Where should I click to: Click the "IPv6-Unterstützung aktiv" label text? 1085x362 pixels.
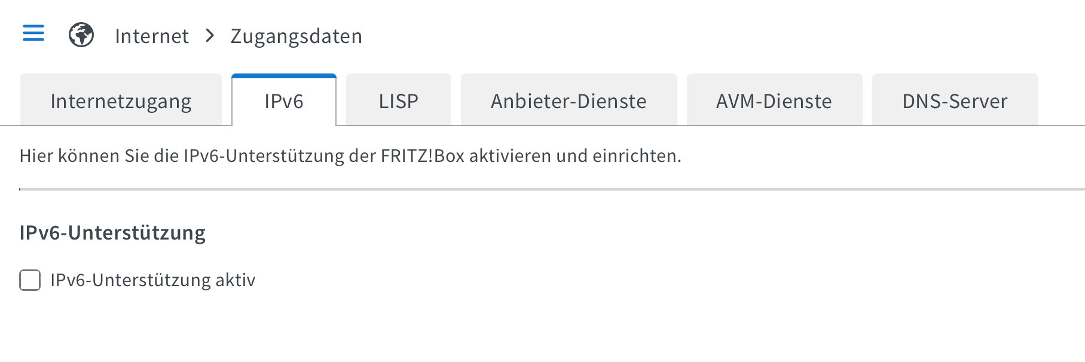point(153,280)
